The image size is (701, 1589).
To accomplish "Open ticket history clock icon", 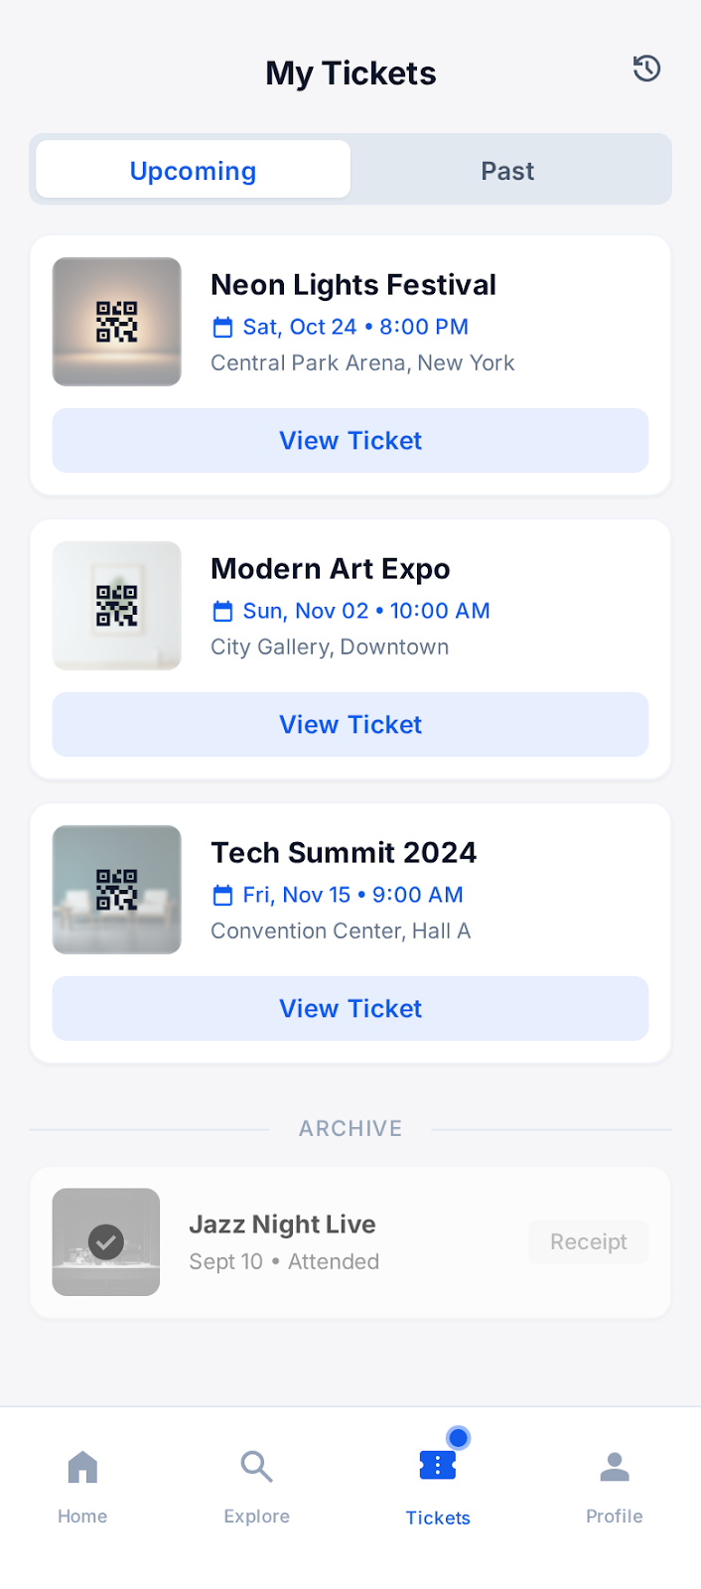I will point(646,69).
